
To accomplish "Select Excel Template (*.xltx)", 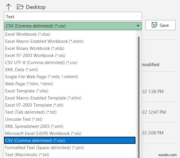I will pyautogui.click(x=70, y=91).
